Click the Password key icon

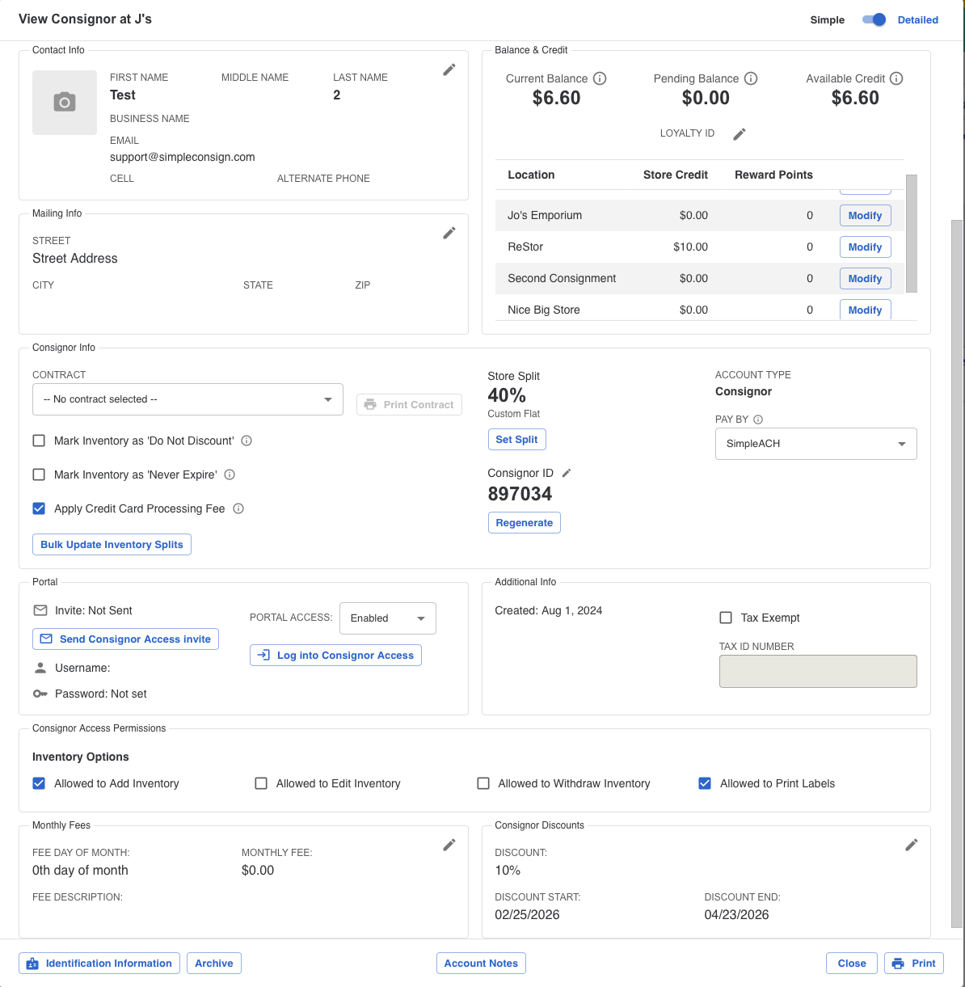[40, 694]
